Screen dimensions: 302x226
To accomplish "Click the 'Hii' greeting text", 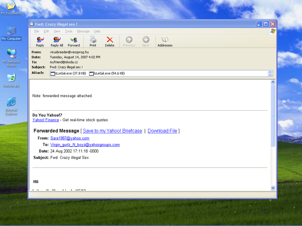I will (x=36, y=182).
